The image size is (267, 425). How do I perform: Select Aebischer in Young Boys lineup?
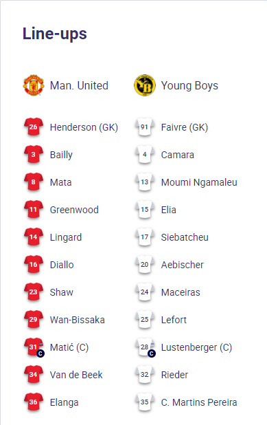pos(183,265)
